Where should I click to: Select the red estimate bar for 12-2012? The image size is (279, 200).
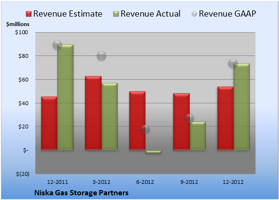[x=225, y=118]
